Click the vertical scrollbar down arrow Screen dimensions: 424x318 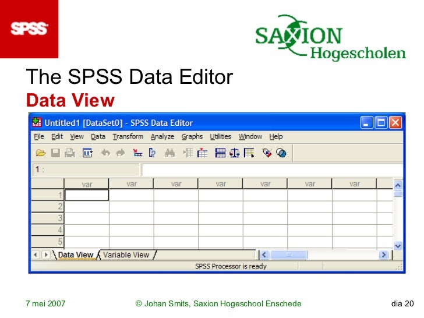pyautogui.click(x=398, y=246)
